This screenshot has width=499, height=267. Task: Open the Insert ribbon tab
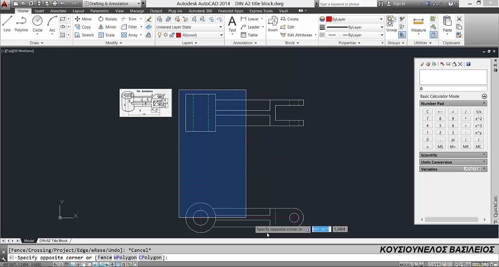(x=39, y=11)
